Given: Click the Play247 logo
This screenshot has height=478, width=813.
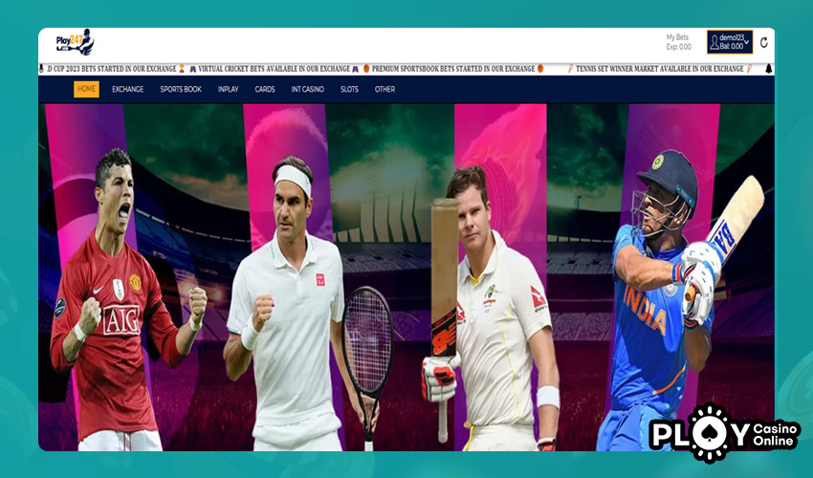Looking at the screenshot, I should tap(75, 42).
